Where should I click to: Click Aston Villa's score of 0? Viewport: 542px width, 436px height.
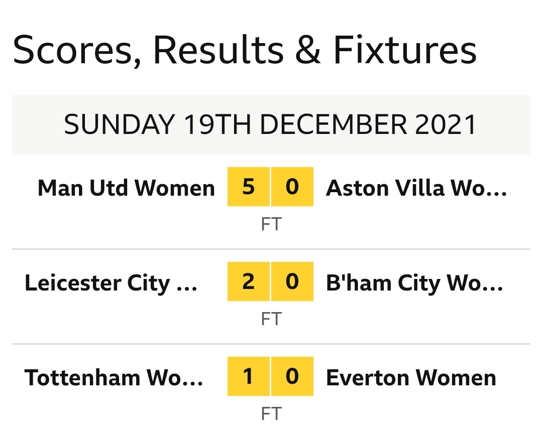pos(292,187)
